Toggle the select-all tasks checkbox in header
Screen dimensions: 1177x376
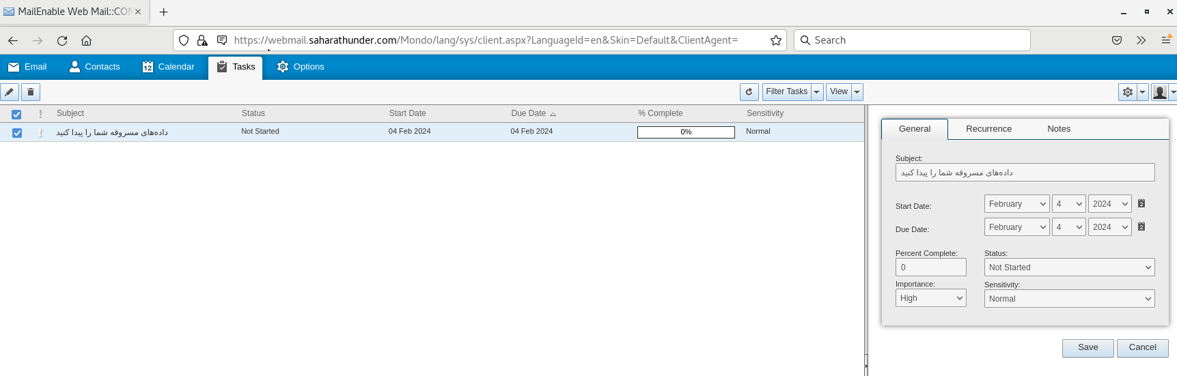point(16,115)
